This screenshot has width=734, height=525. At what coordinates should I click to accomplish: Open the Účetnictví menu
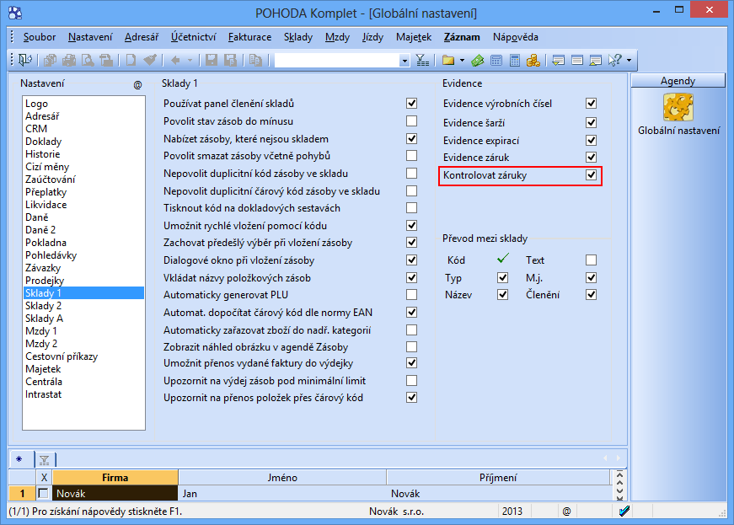coord(193,37)
